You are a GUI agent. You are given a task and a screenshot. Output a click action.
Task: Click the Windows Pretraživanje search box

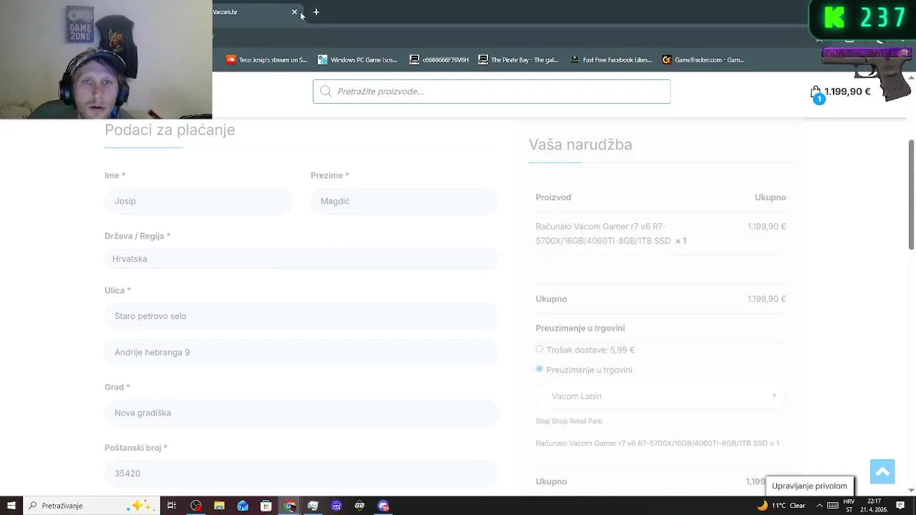pos(91,506)
